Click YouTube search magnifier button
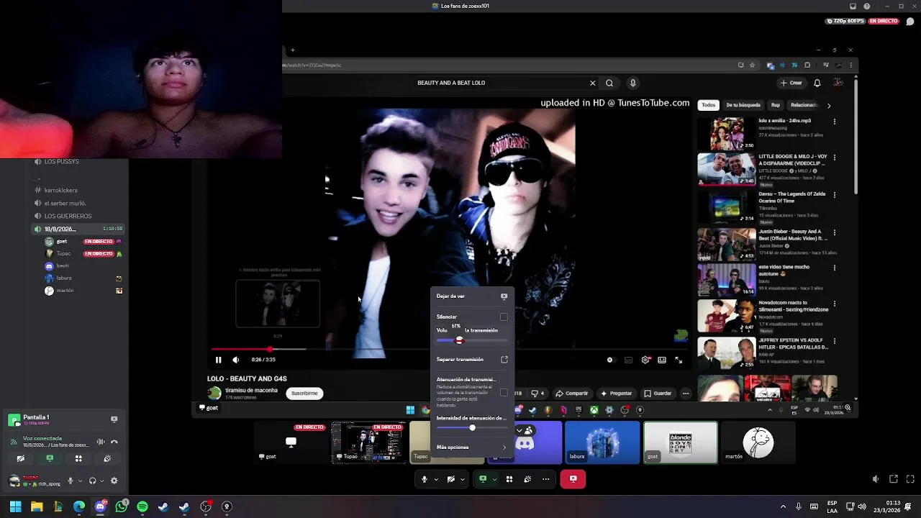This screenshot has width=921, height=518. click(609, 83)
